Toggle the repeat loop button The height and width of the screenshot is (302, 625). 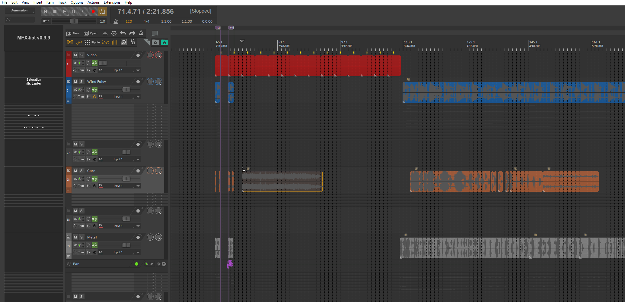[102, 12]
